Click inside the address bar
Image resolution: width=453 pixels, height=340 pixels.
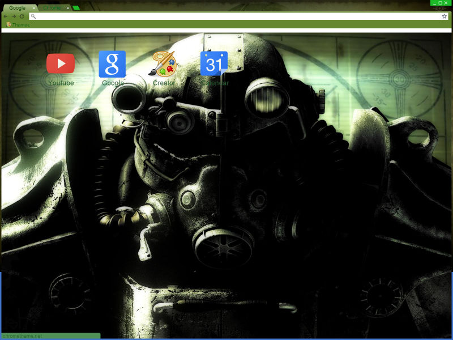tap(226, 16)
